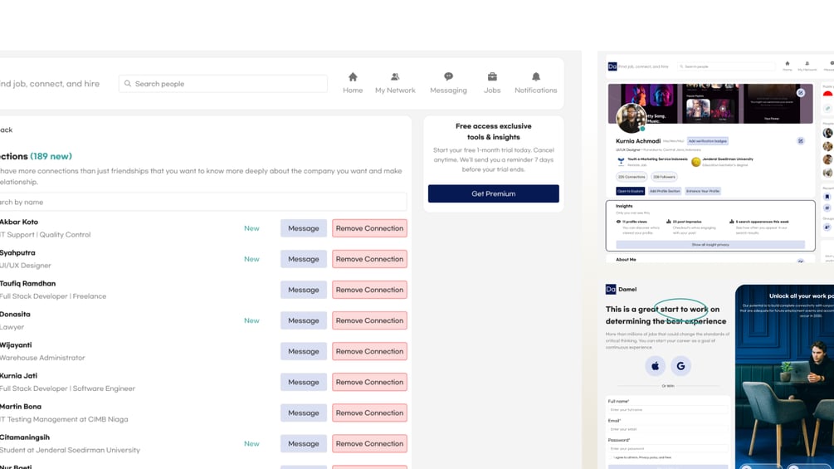This screenshot has height=469, width=834.
Task: Click the Full name input field
Action: tap(667, 410)
